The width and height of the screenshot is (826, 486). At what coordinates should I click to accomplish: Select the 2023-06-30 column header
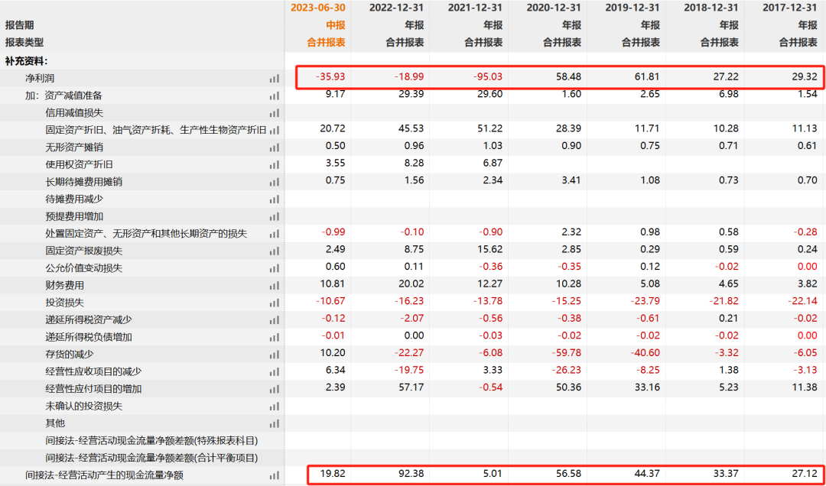317,8
